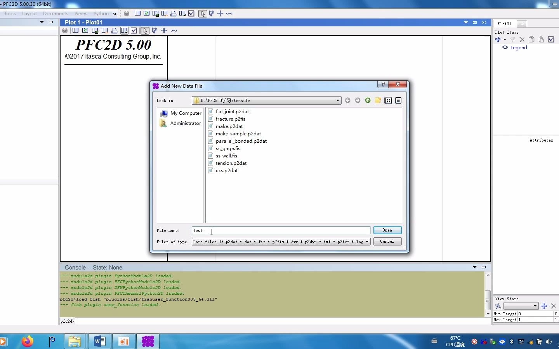Viewport: 559px width, 349px height.
Task: Click the pfc2d> command prompt input
Action: click(x=274, y=321)
